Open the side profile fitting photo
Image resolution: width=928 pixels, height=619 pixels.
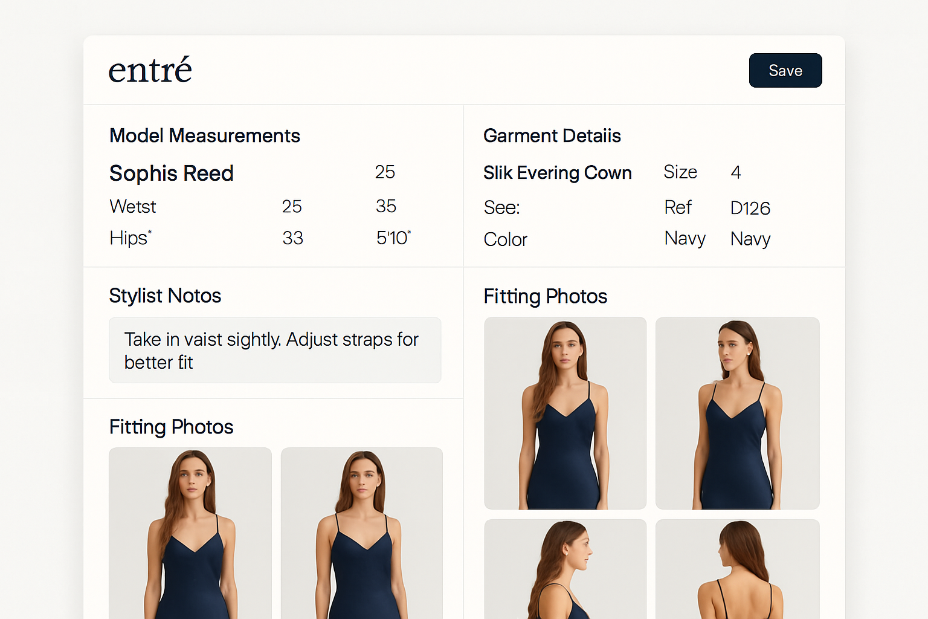click(565, 568)
